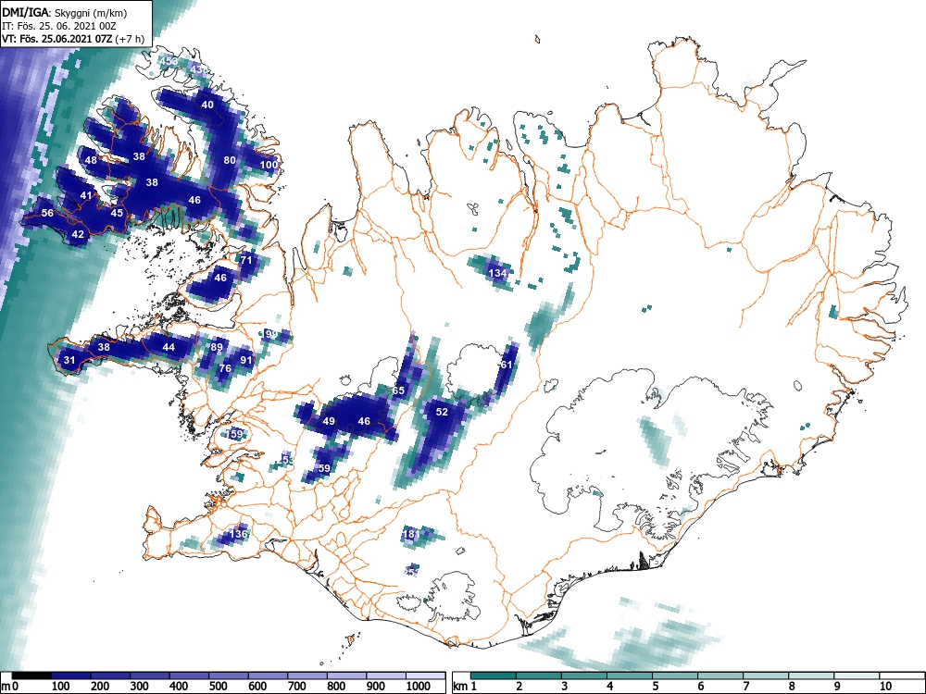926x694 pixels.
Task: Click the 'm 0' label of the metres legend
Action: 10,687
